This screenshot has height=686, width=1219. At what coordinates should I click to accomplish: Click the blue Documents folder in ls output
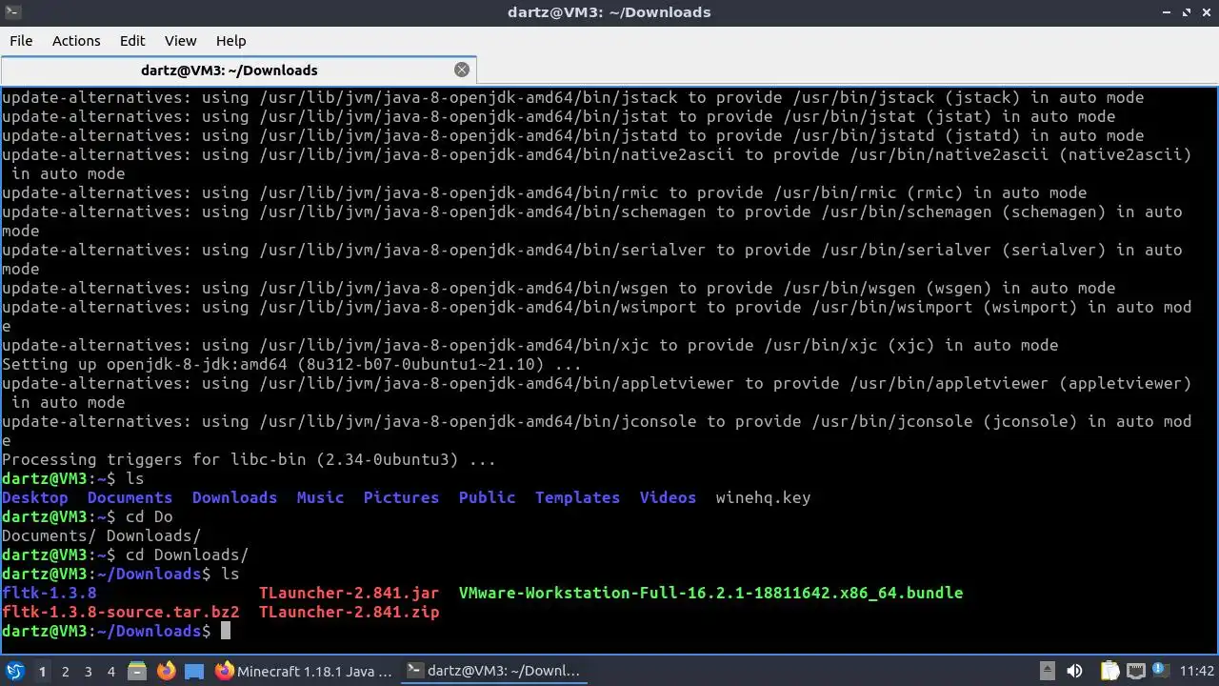pyautogui.click(x=130, y=497)
